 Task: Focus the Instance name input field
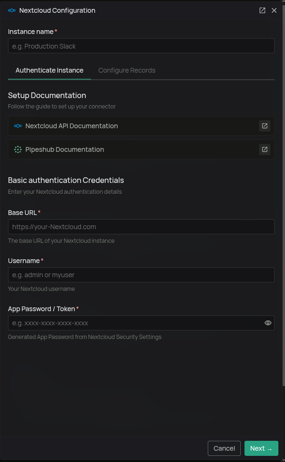141,46
